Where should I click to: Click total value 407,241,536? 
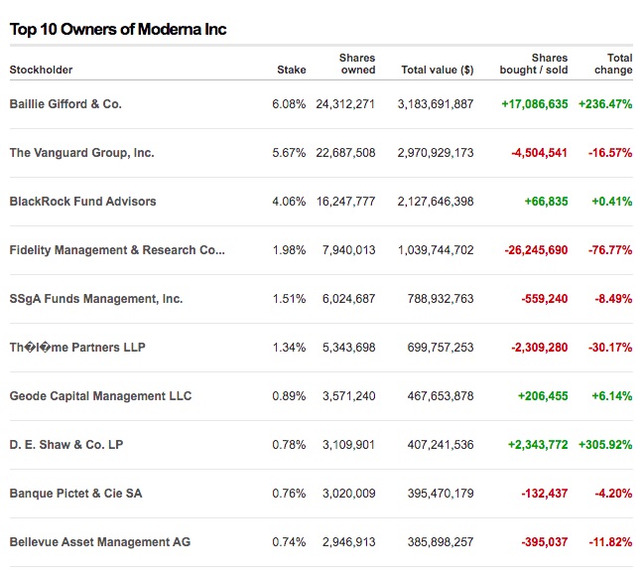441,445
